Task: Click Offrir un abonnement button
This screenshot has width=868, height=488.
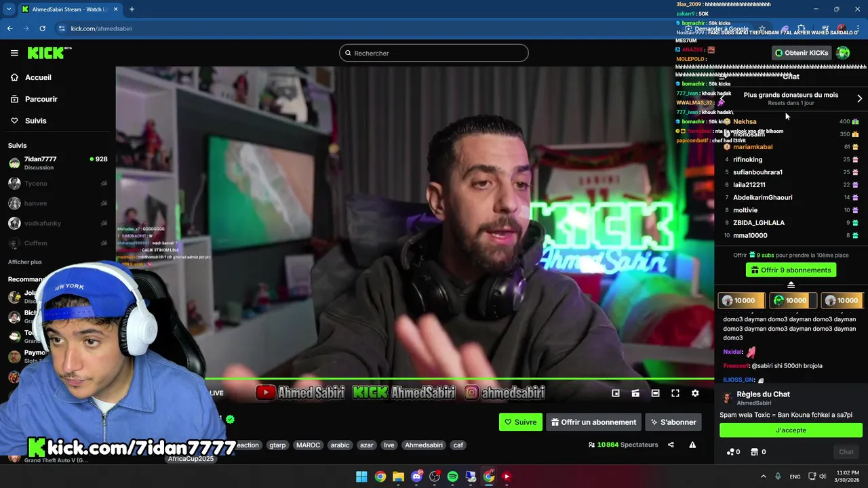Action: [x=593, y=422]
